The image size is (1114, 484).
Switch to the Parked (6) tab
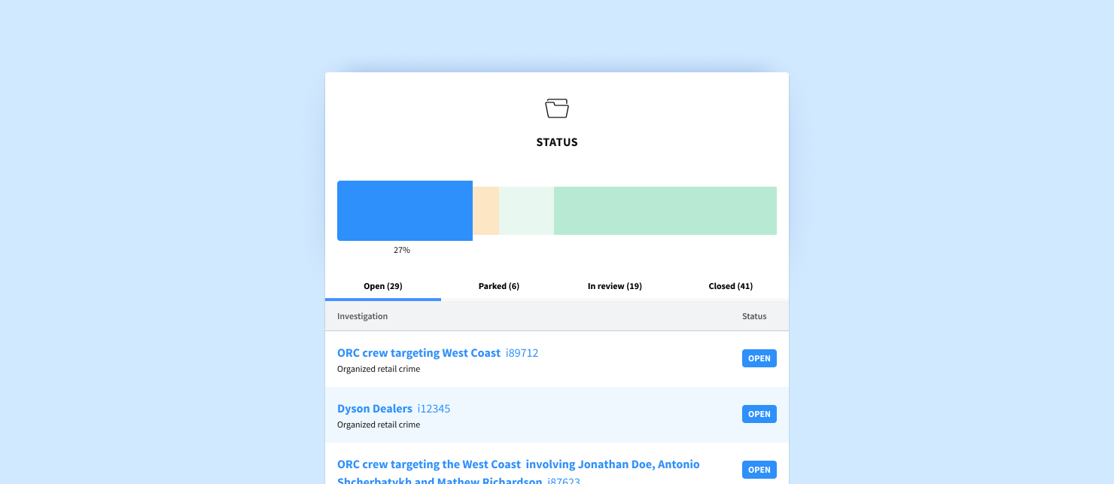click(x=499, y=286)
